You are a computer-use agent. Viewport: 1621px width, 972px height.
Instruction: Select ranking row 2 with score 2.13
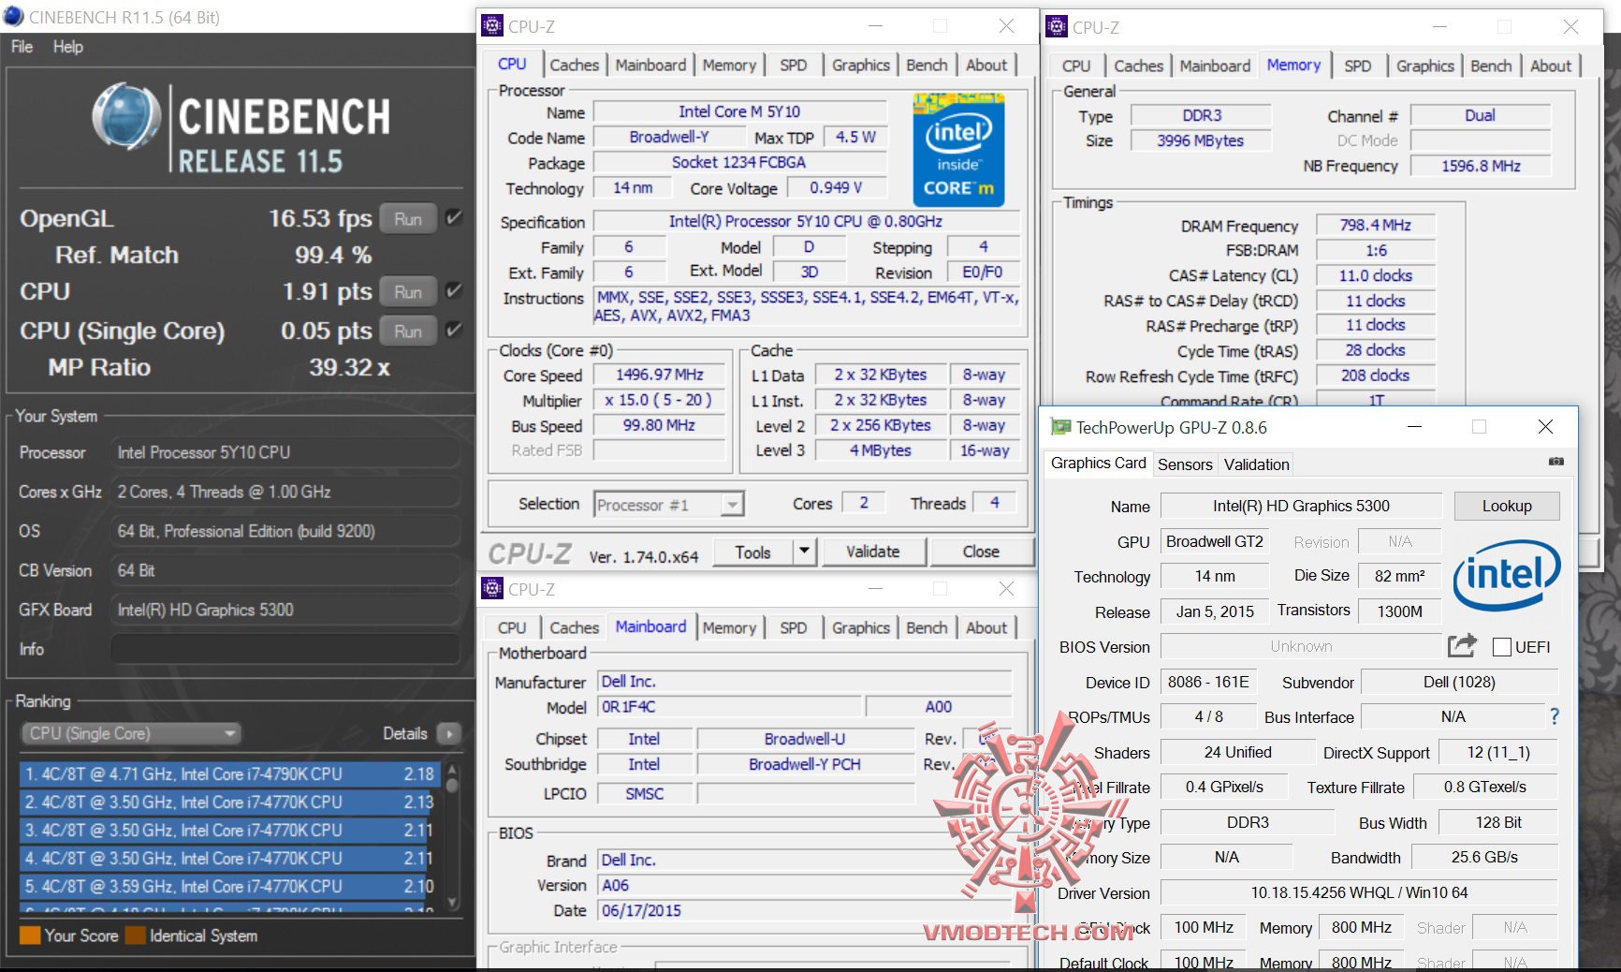coord(230,803)
